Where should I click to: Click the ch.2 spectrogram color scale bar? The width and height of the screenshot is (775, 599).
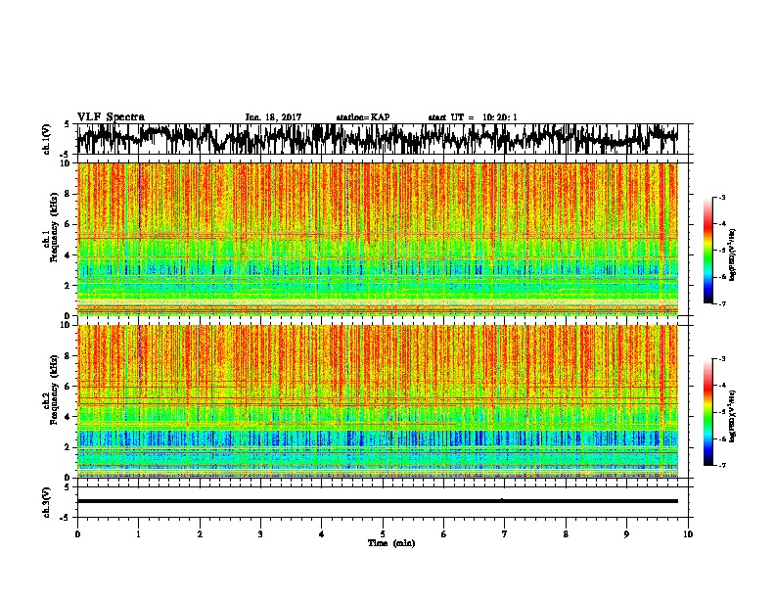tap(708, 412)
